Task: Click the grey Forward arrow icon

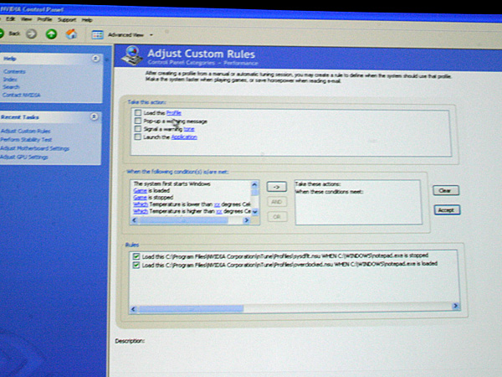Action: point(32,34)
